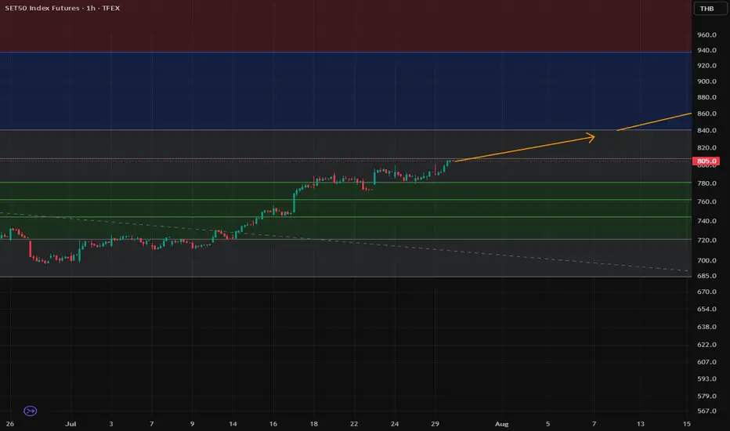
Task: Click the 14 date label on time axis
Action: [x=233, y=424]
